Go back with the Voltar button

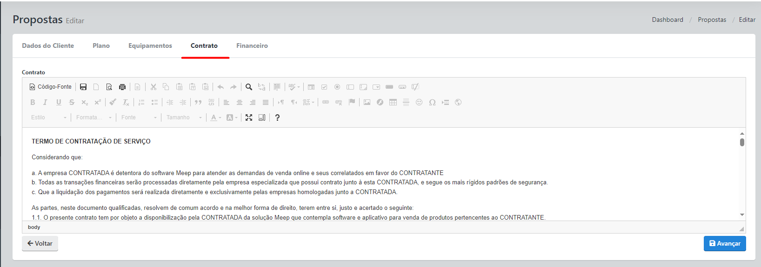point(40,243)
